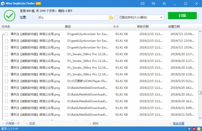The image size is (202, 131).
Task: Open the red Weibo icon in status bar
Action: [194, 129]
